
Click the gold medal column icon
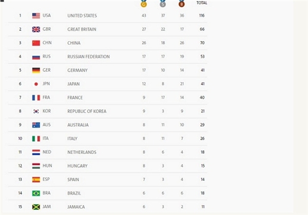(x=144, y=4)
